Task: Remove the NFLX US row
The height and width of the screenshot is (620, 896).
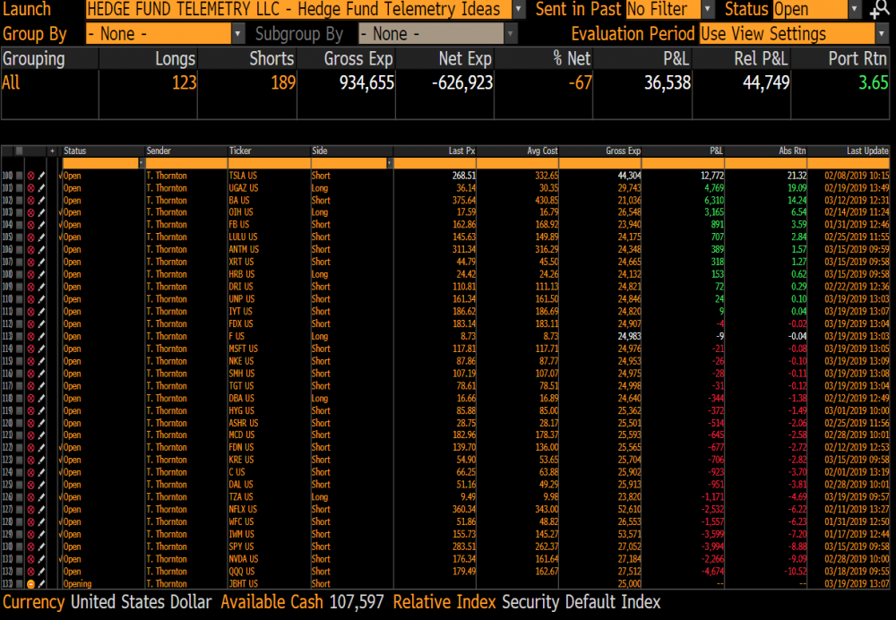Action: click(30, 511)
